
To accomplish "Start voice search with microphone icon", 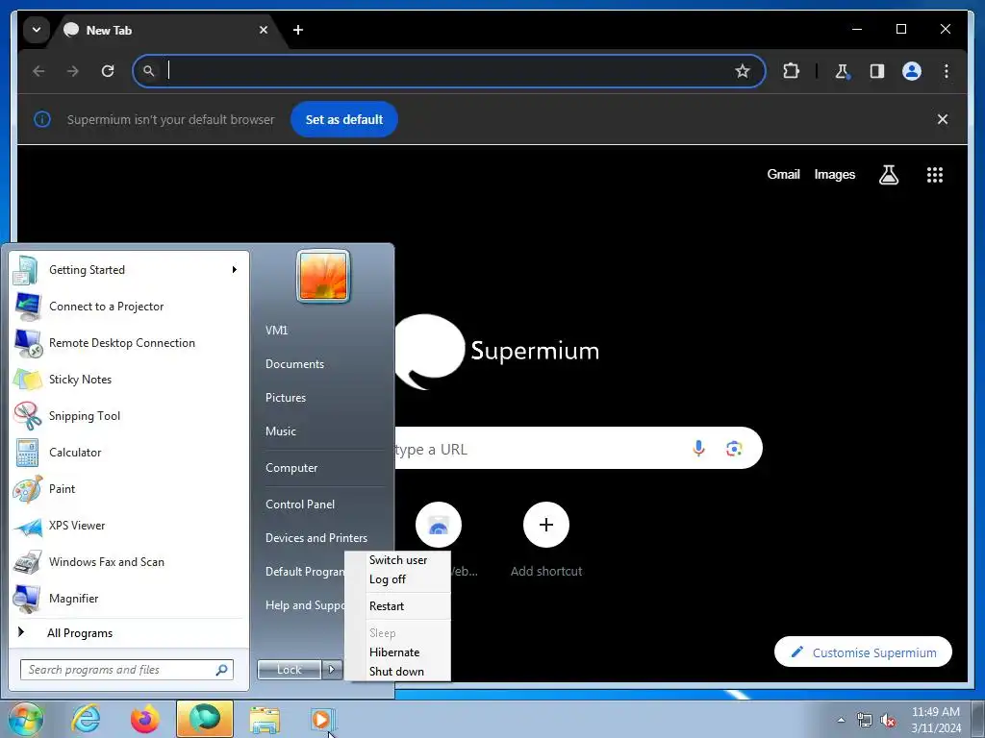I will click(x=698, y=448).
